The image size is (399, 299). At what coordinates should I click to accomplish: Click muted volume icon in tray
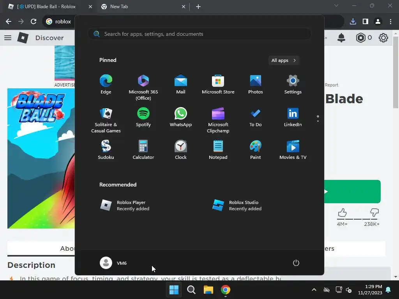[349, 290]
